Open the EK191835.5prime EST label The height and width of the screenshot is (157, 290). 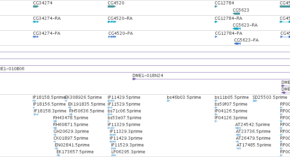click(87, 104)
